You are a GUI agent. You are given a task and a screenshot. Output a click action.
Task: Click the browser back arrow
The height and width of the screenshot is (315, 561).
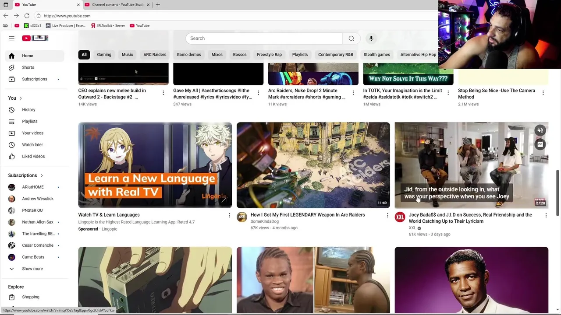point(6,16)
